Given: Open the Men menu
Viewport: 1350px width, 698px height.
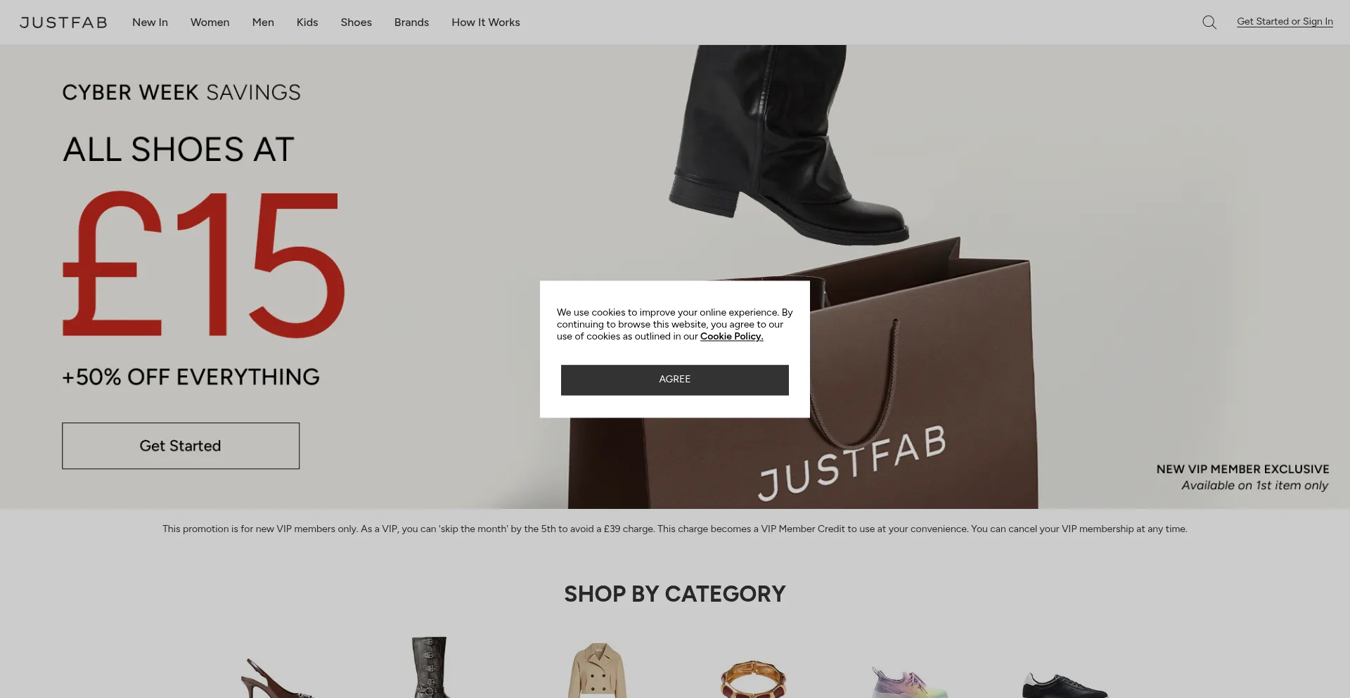Looking at the screenshot, I should (x=263, y=22).
